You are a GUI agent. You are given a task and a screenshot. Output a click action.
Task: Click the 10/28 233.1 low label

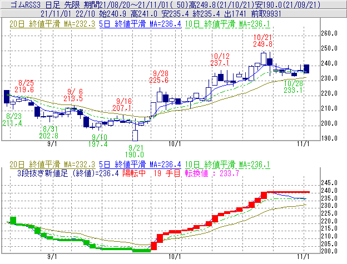pyautogui.click(x=293, y=87)
